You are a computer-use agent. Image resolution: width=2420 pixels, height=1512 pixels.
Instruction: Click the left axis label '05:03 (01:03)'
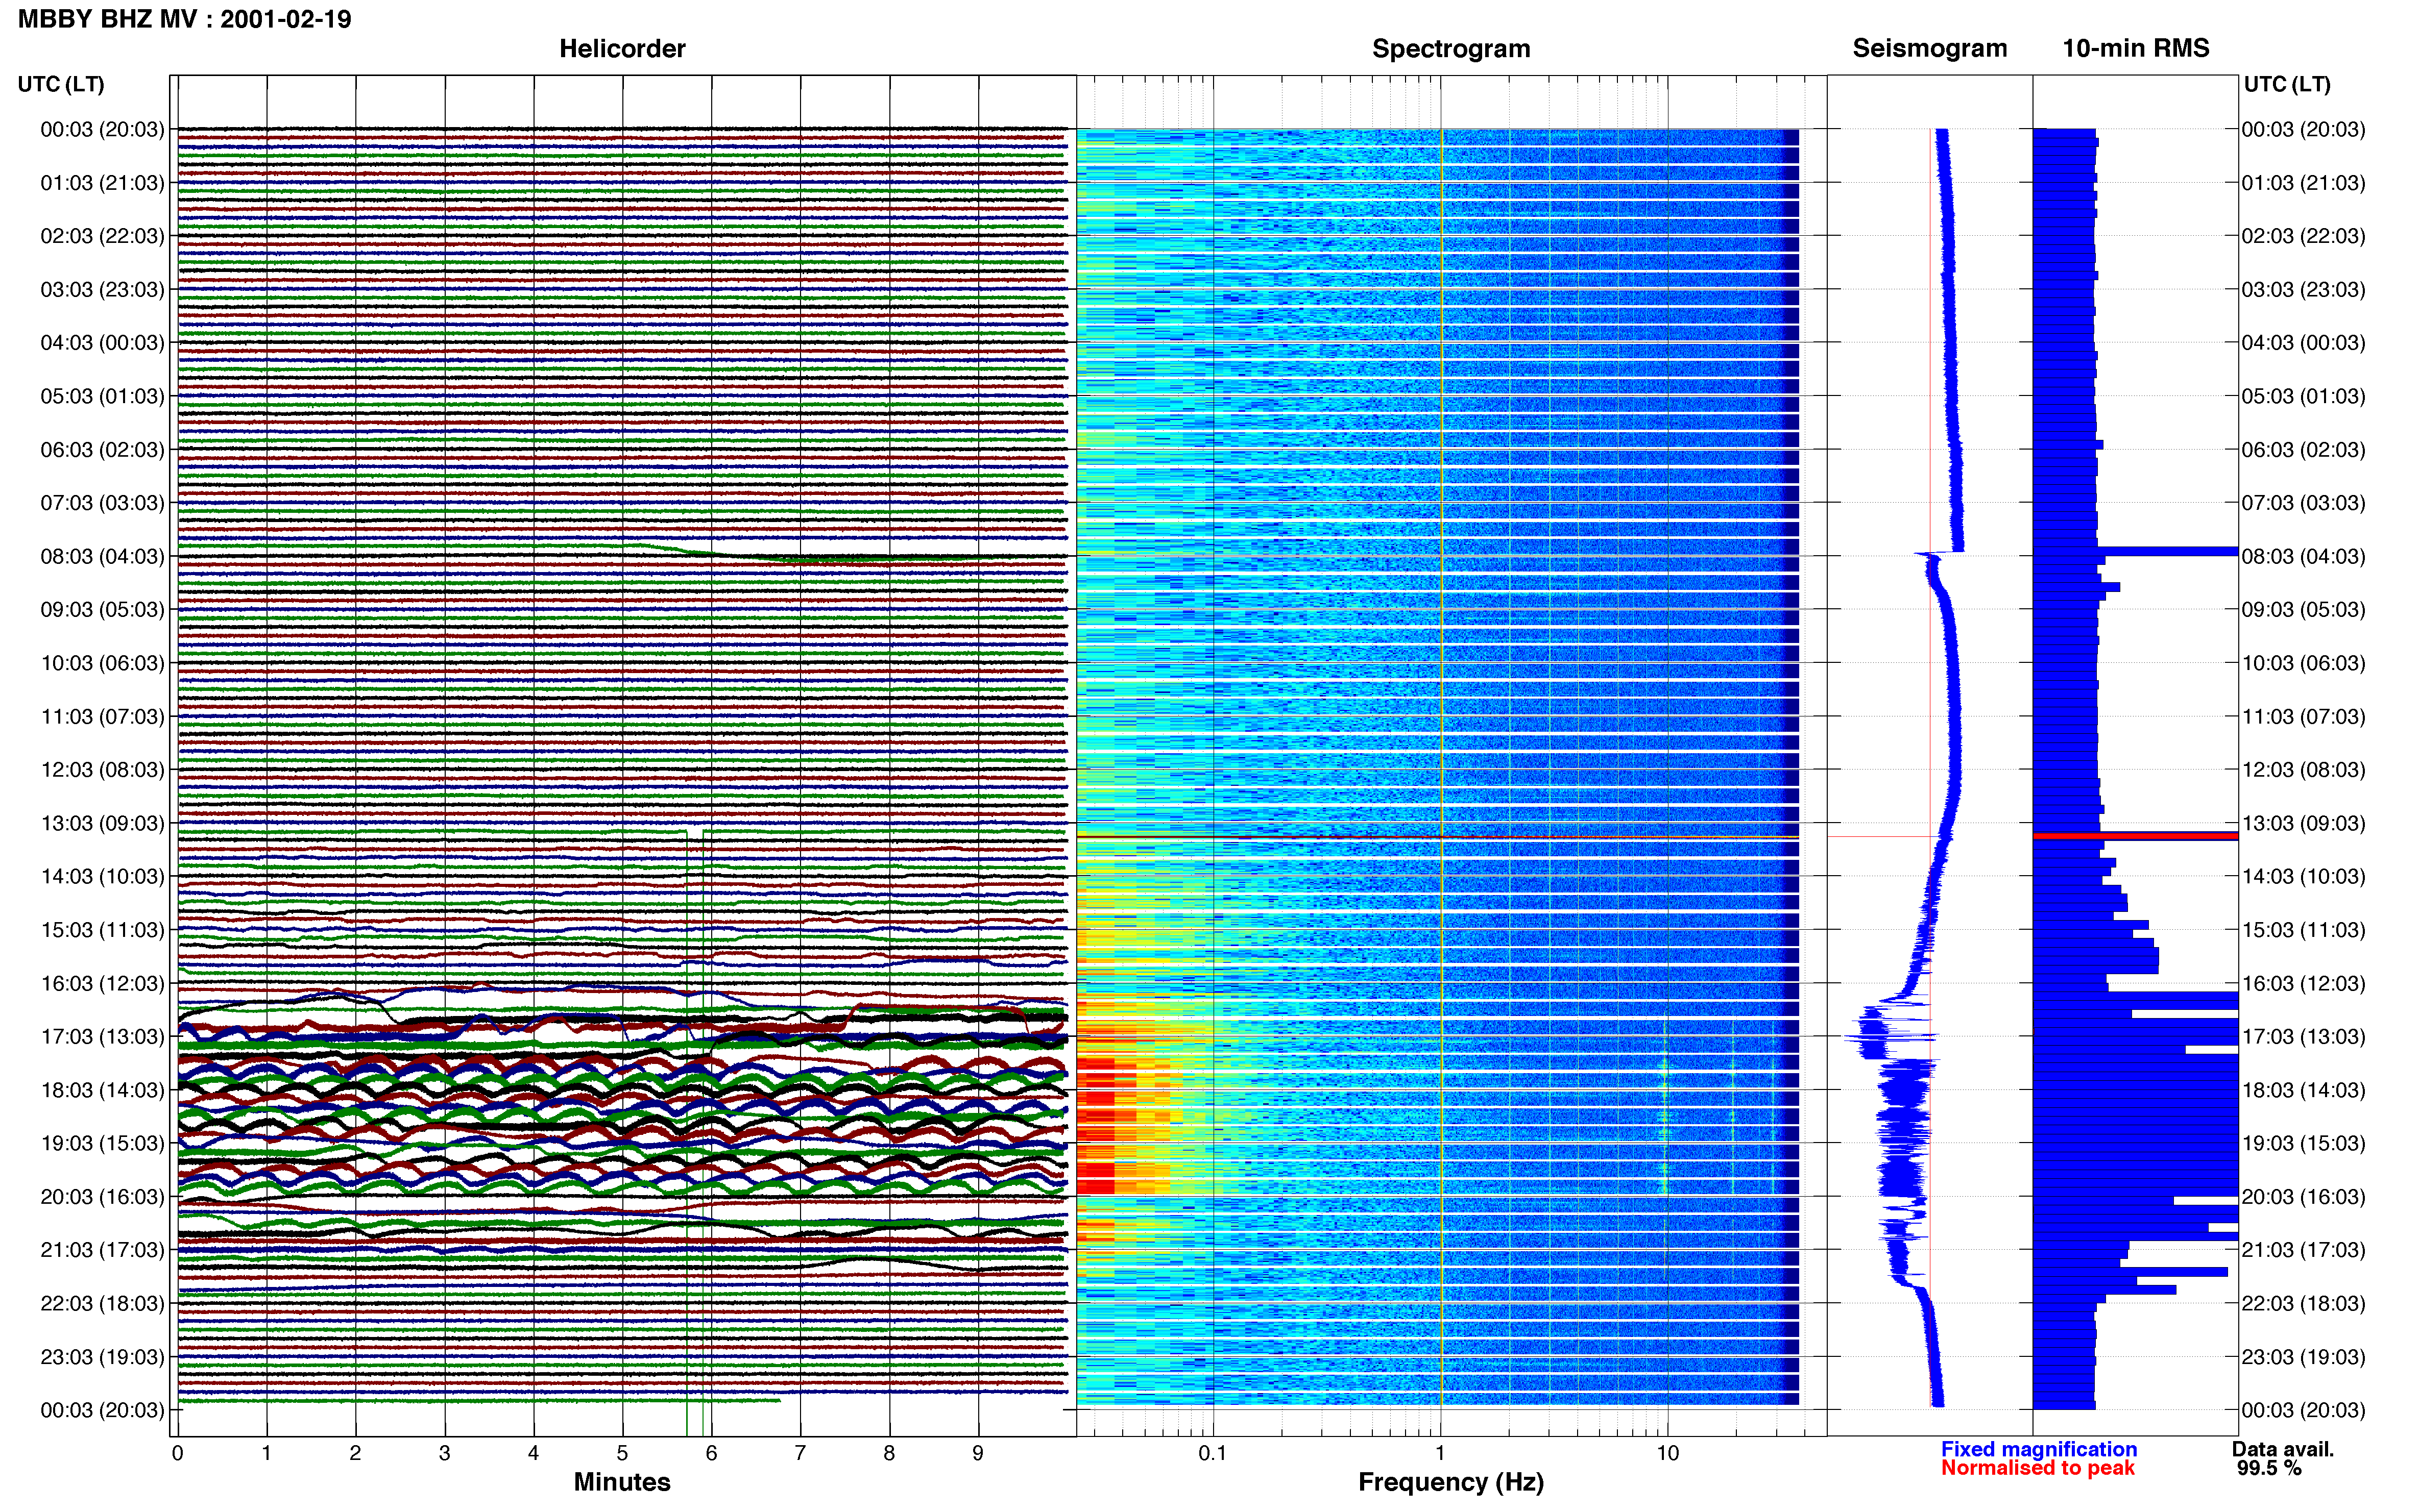102,396
